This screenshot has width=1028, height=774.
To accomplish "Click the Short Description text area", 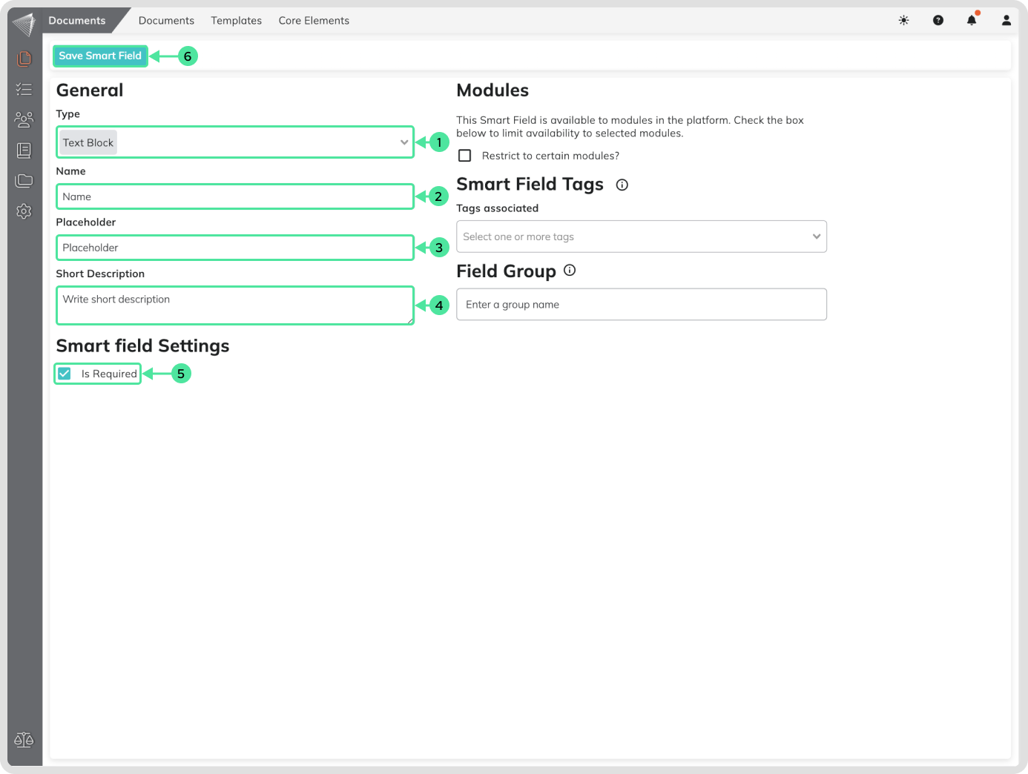I will [234, 305].
